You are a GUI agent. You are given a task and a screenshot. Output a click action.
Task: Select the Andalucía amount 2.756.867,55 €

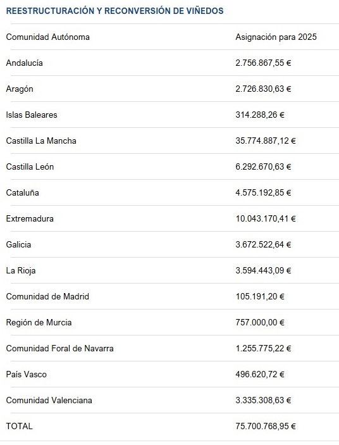pos(263,63)
